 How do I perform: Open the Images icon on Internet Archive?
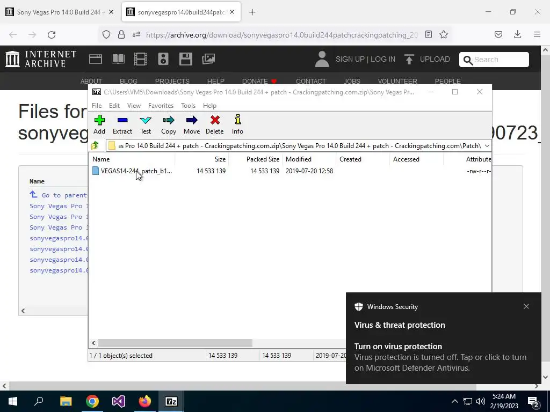point(208,59)
